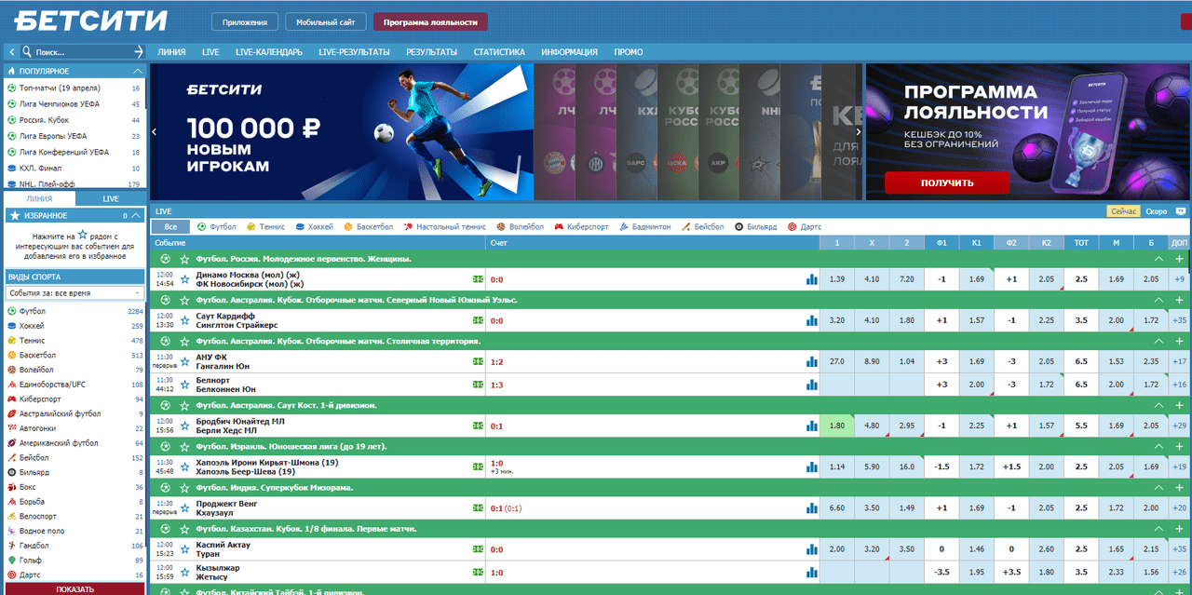
Task: Favorite the Индия Суперкубок Мизорама league
Action: pyautogui.click(x=184, y=487)
